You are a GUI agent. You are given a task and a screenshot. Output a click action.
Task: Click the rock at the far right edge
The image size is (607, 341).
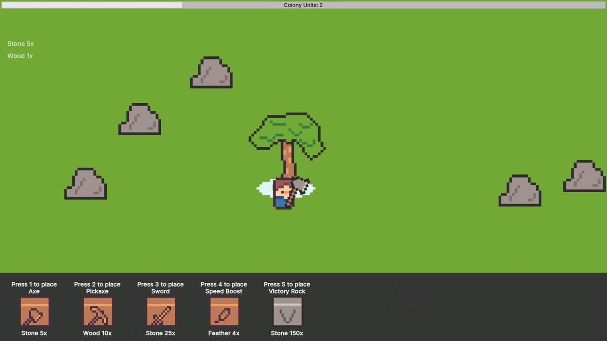pos(584,176)
